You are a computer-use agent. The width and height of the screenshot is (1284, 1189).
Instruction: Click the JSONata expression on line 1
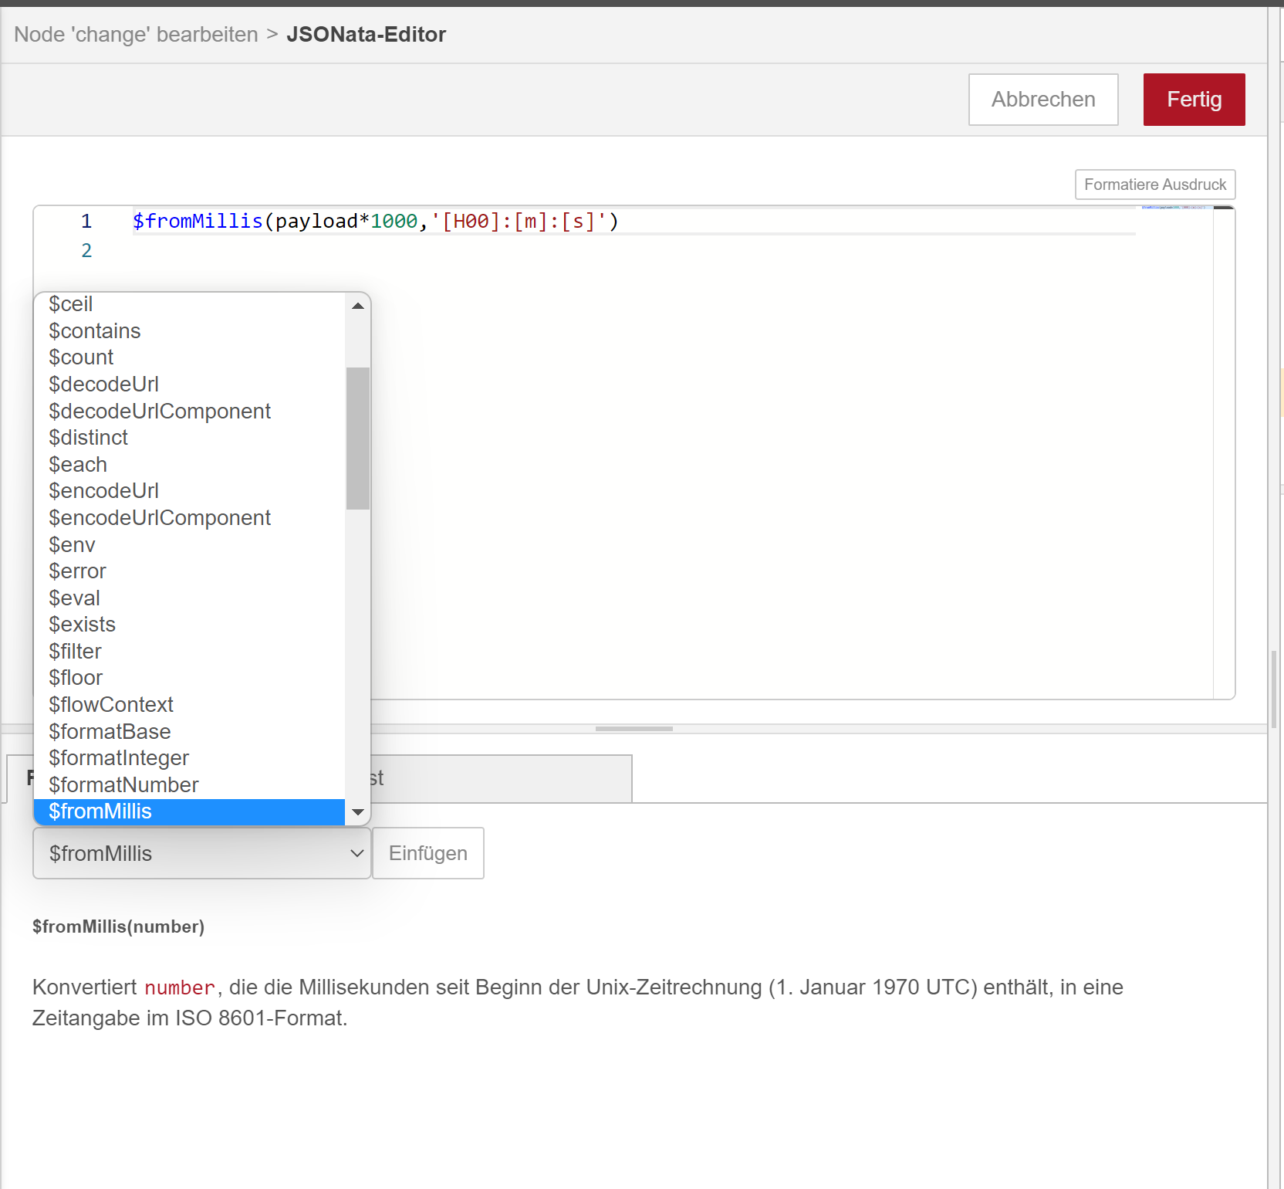point(376,222)
